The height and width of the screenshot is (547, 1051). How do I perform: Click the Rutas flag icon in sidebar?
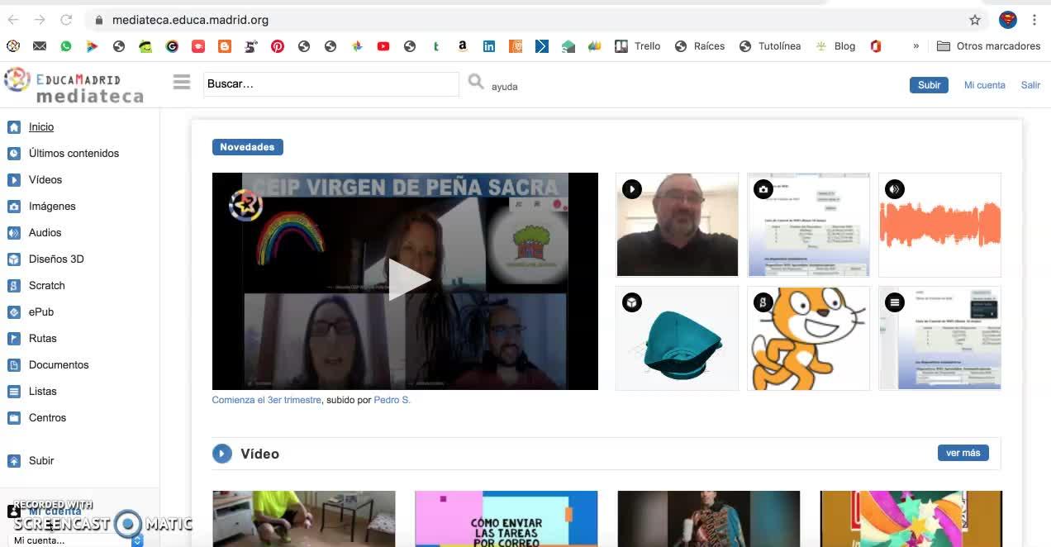pyautogui.click(x=13, y=339)
